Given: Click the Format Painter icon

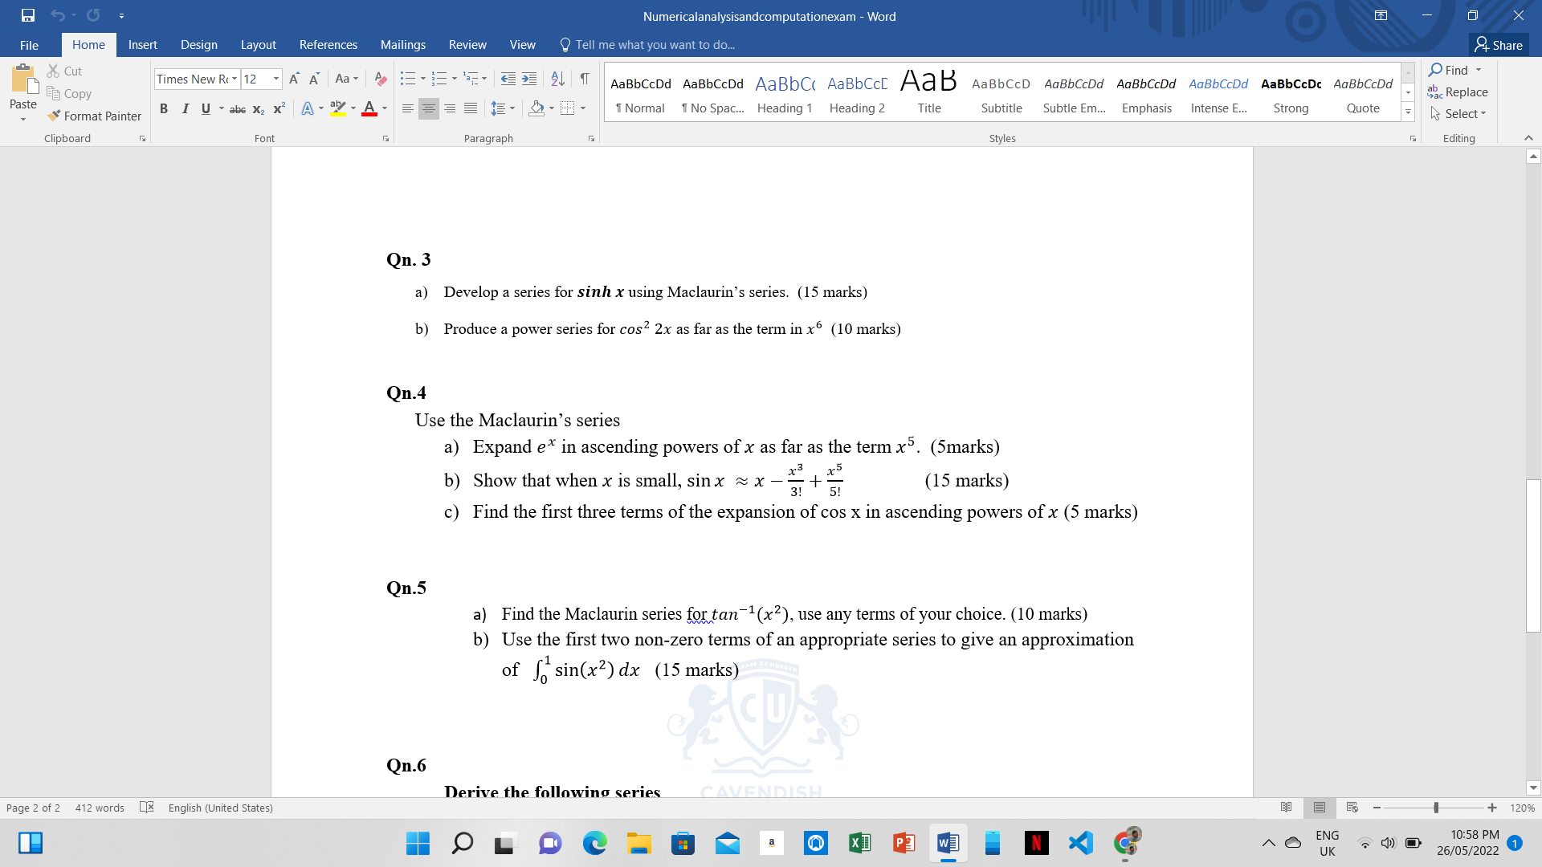Looking at the screenshot, I should click(x=55, y=116).
